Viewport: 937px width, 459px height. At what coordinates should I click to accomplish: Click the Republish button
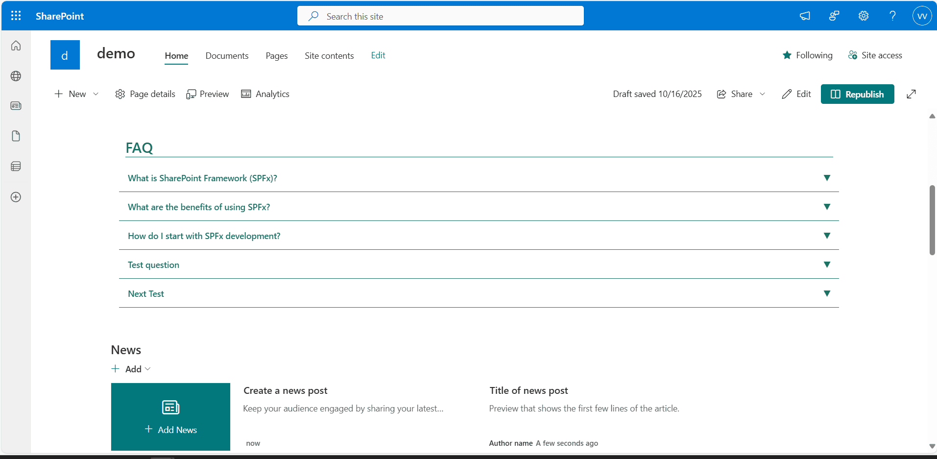coord(857,94)
